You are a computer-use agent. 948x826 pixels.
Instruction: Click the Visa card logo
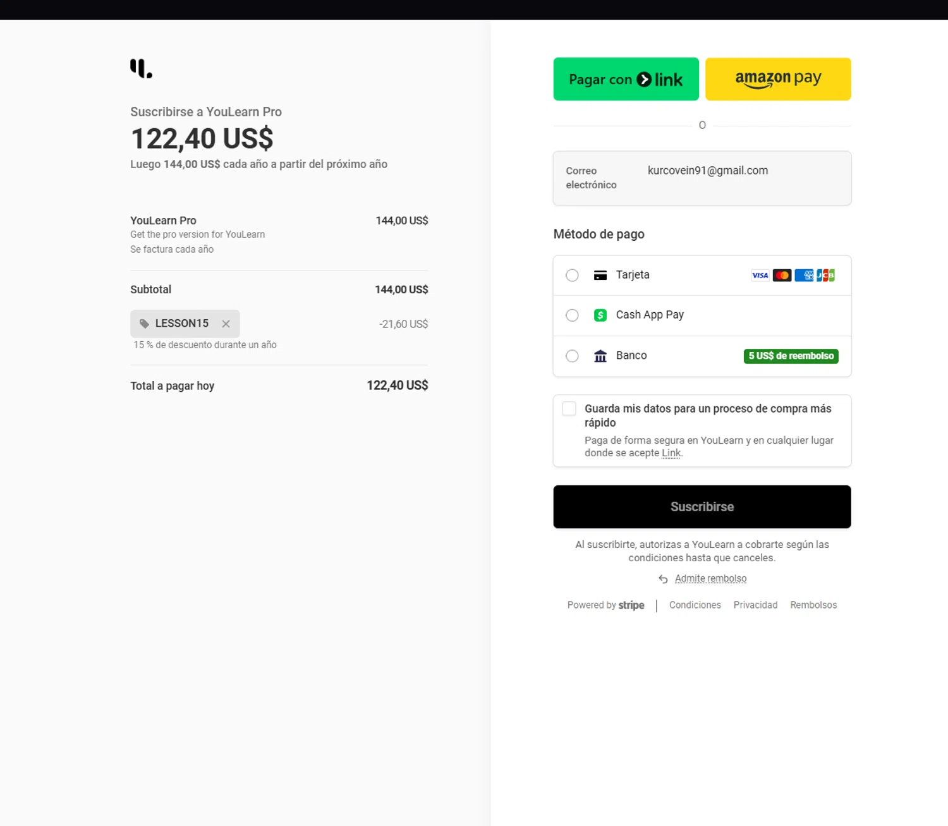click(760, 275)
